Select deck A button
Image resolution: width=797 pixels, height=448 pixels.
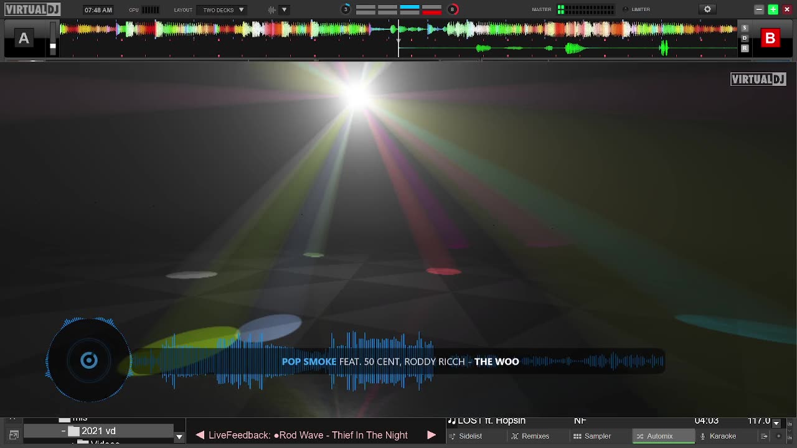pyautogui.click(x=24, y=39)
